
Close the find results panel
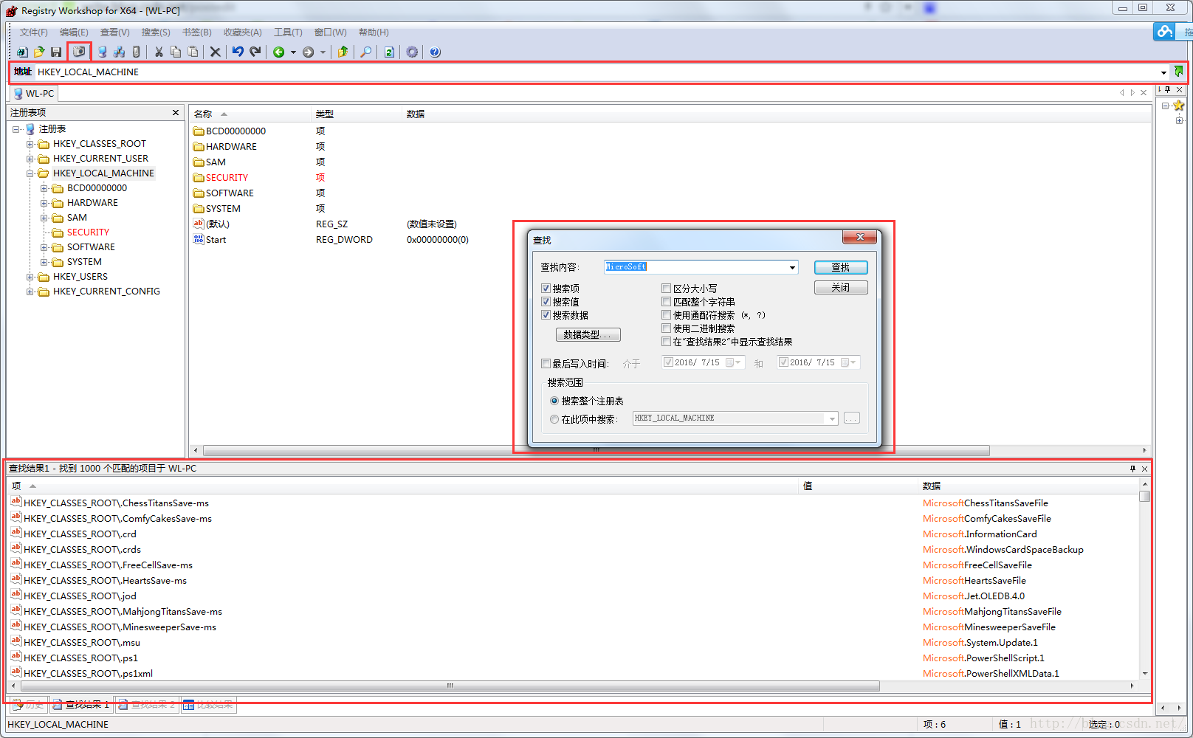tap(1144, 469)
